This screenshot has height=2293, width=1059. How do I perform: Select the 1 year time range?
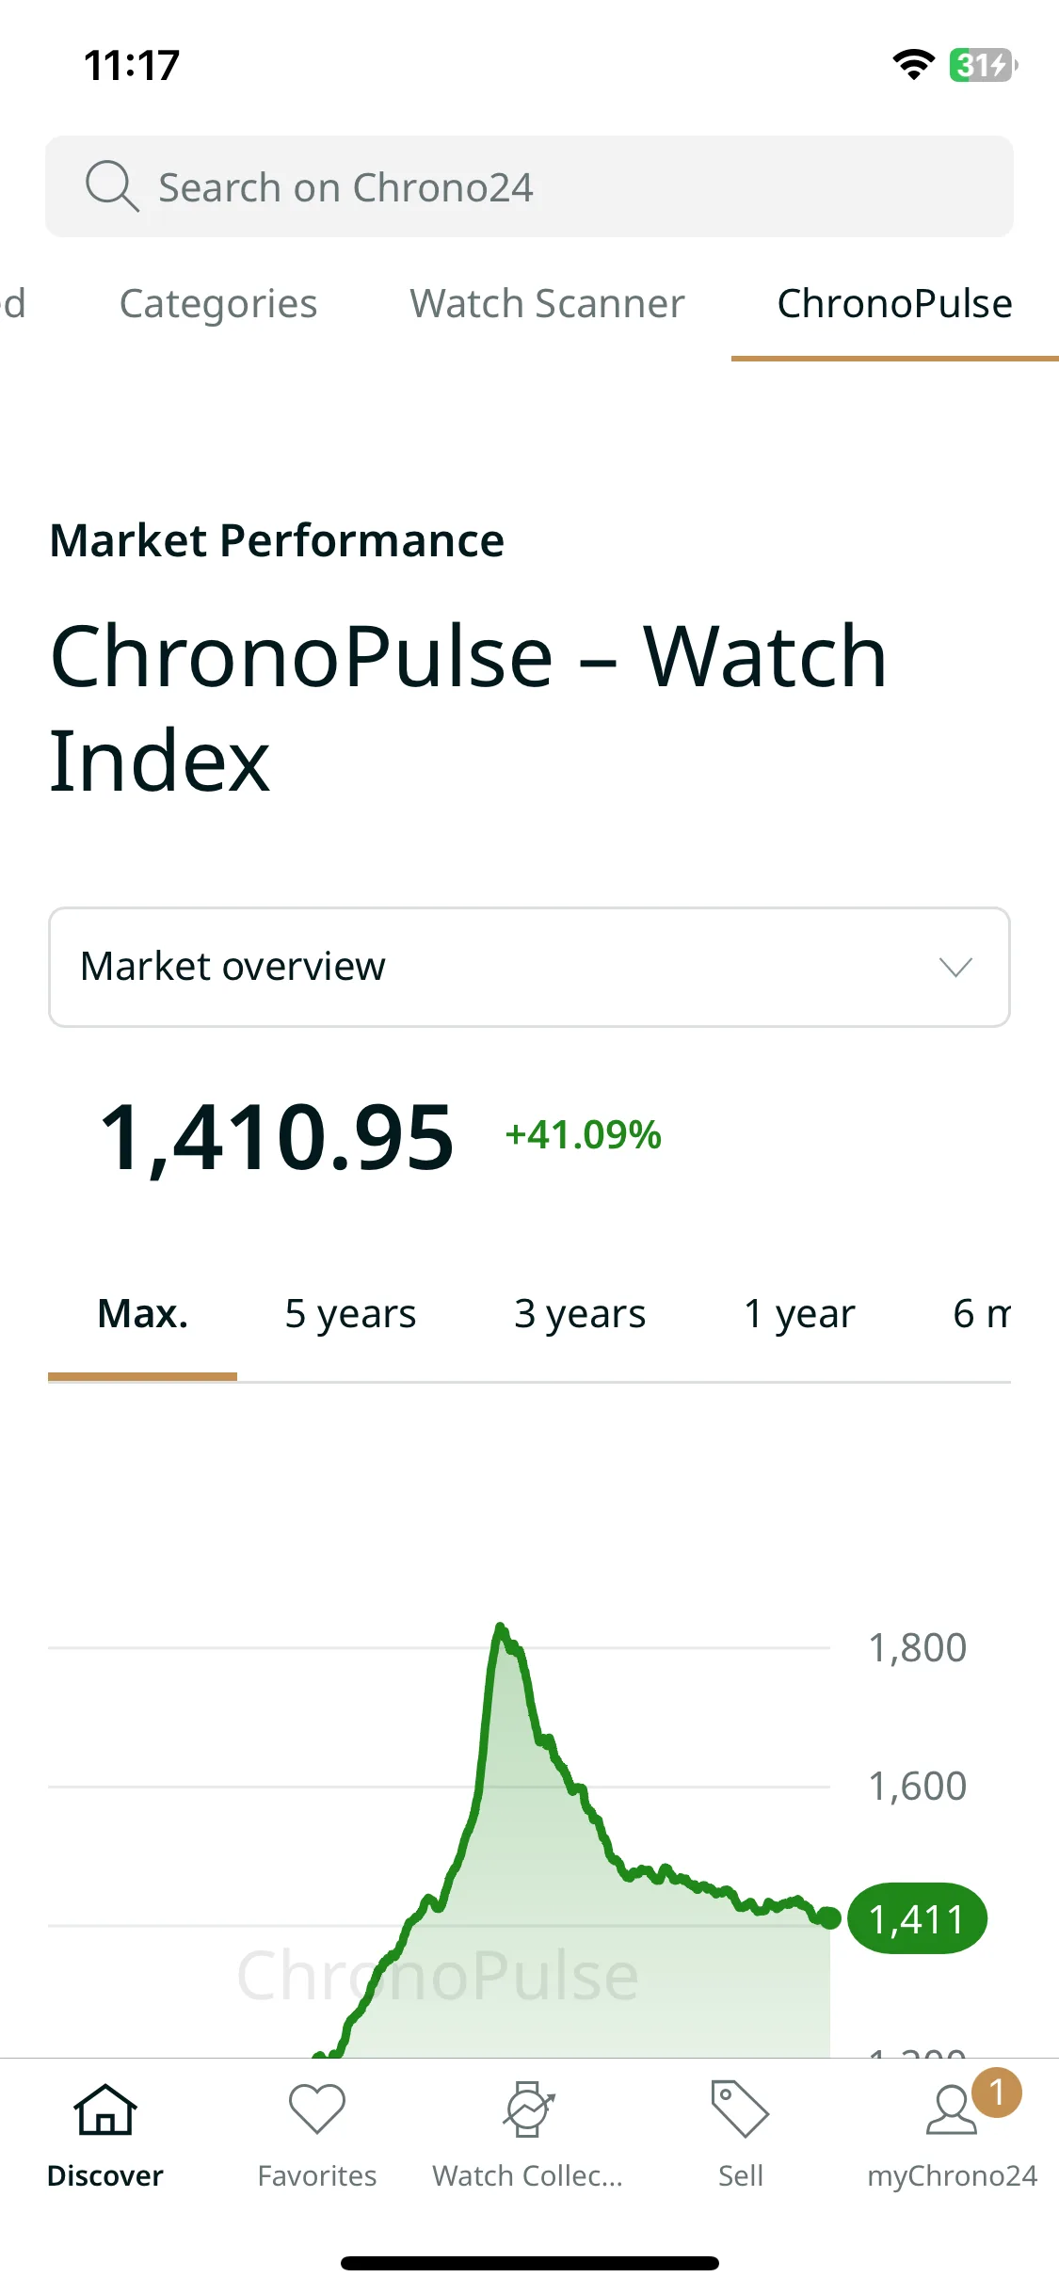coord(799,1314)
